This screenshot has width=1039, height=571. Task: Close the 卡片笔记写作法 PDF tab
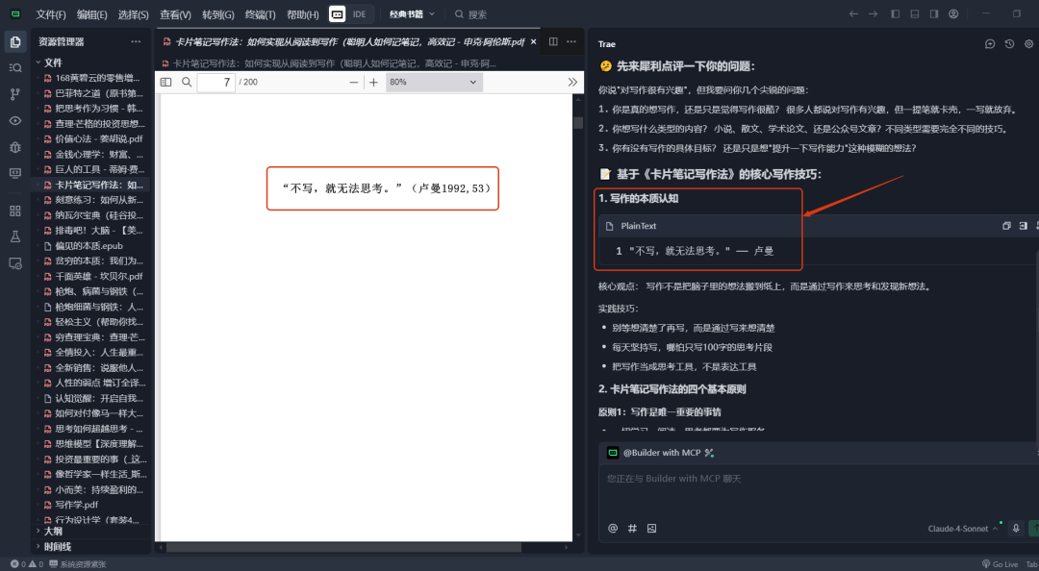[533, 41]
